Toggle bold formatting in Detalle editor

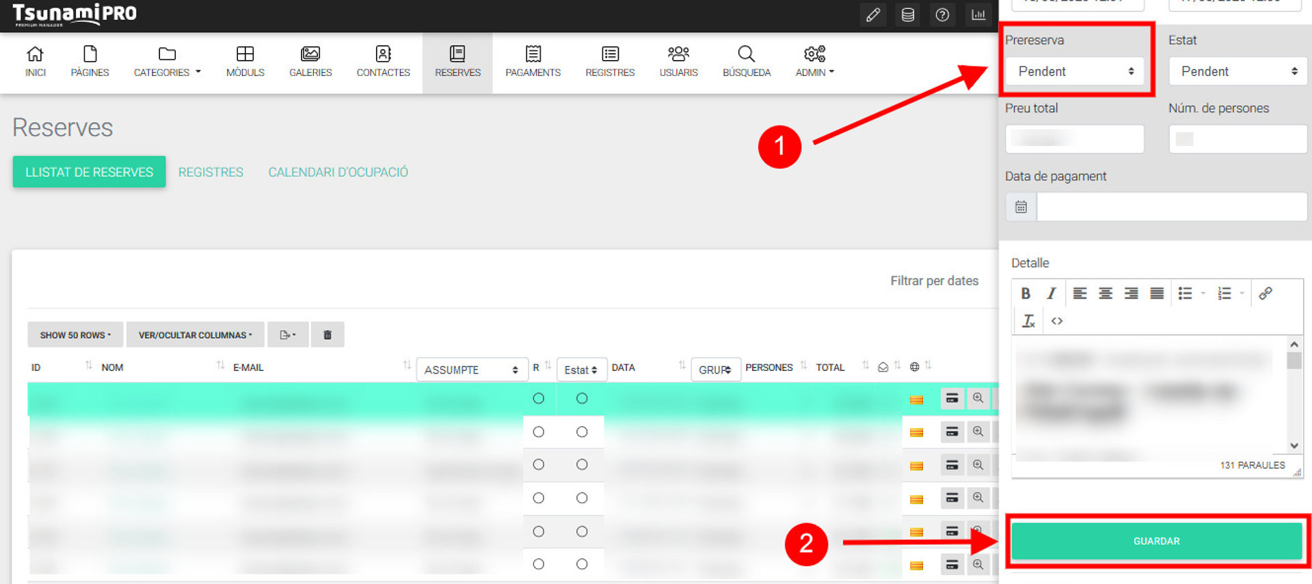[1026, 294]
